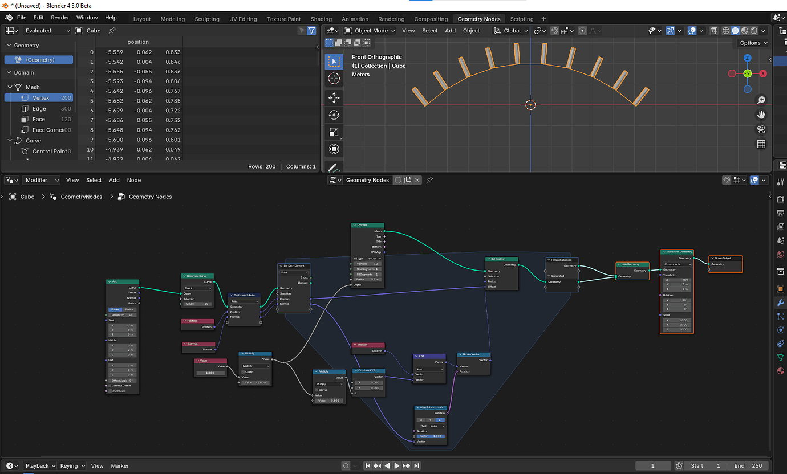Switch viewport shading to solid mode
Image resolution: width=787 pixels, height=474 pixels.
tap(736, 31)
